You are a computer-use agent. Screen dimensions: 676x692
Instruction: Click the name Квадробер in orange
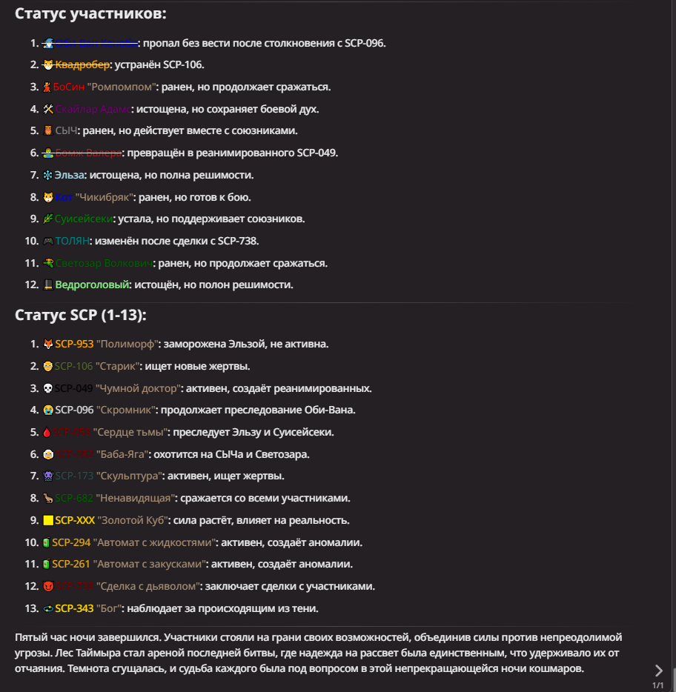tap(83, 65)
